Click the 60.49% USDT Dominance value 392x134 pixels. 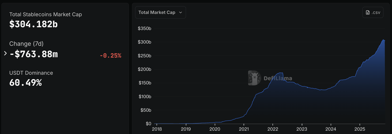coord(25,82)
